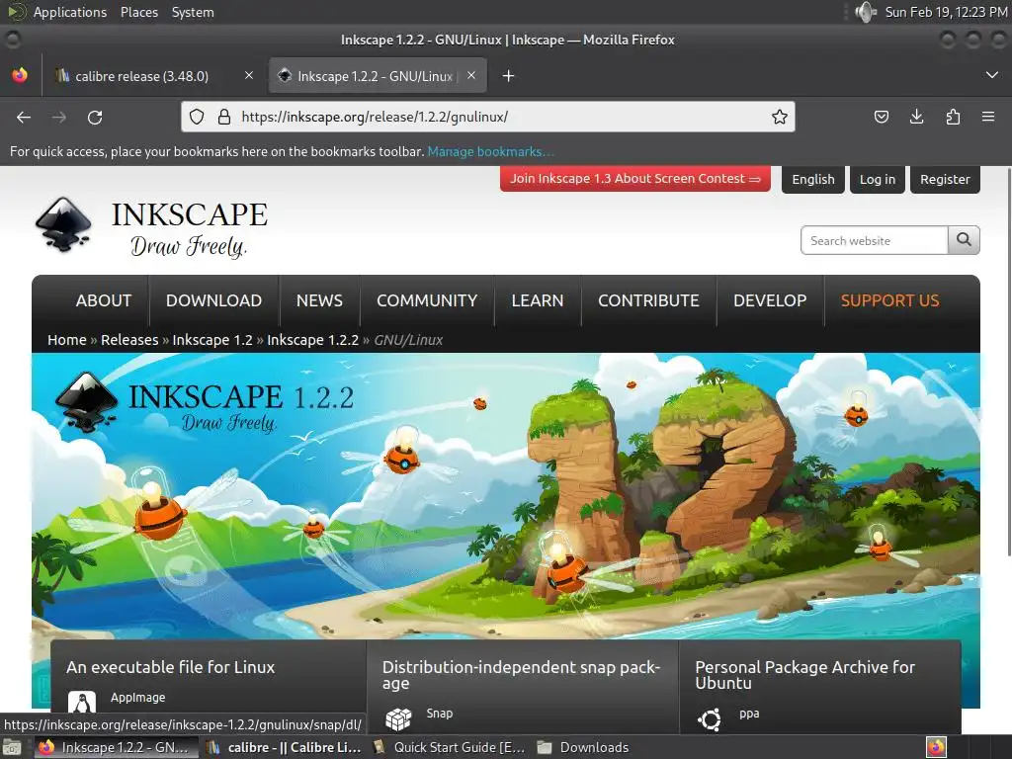Go to Releases in the breadcrumb
The image size is (1012, 759).
[x=129, y=340]
